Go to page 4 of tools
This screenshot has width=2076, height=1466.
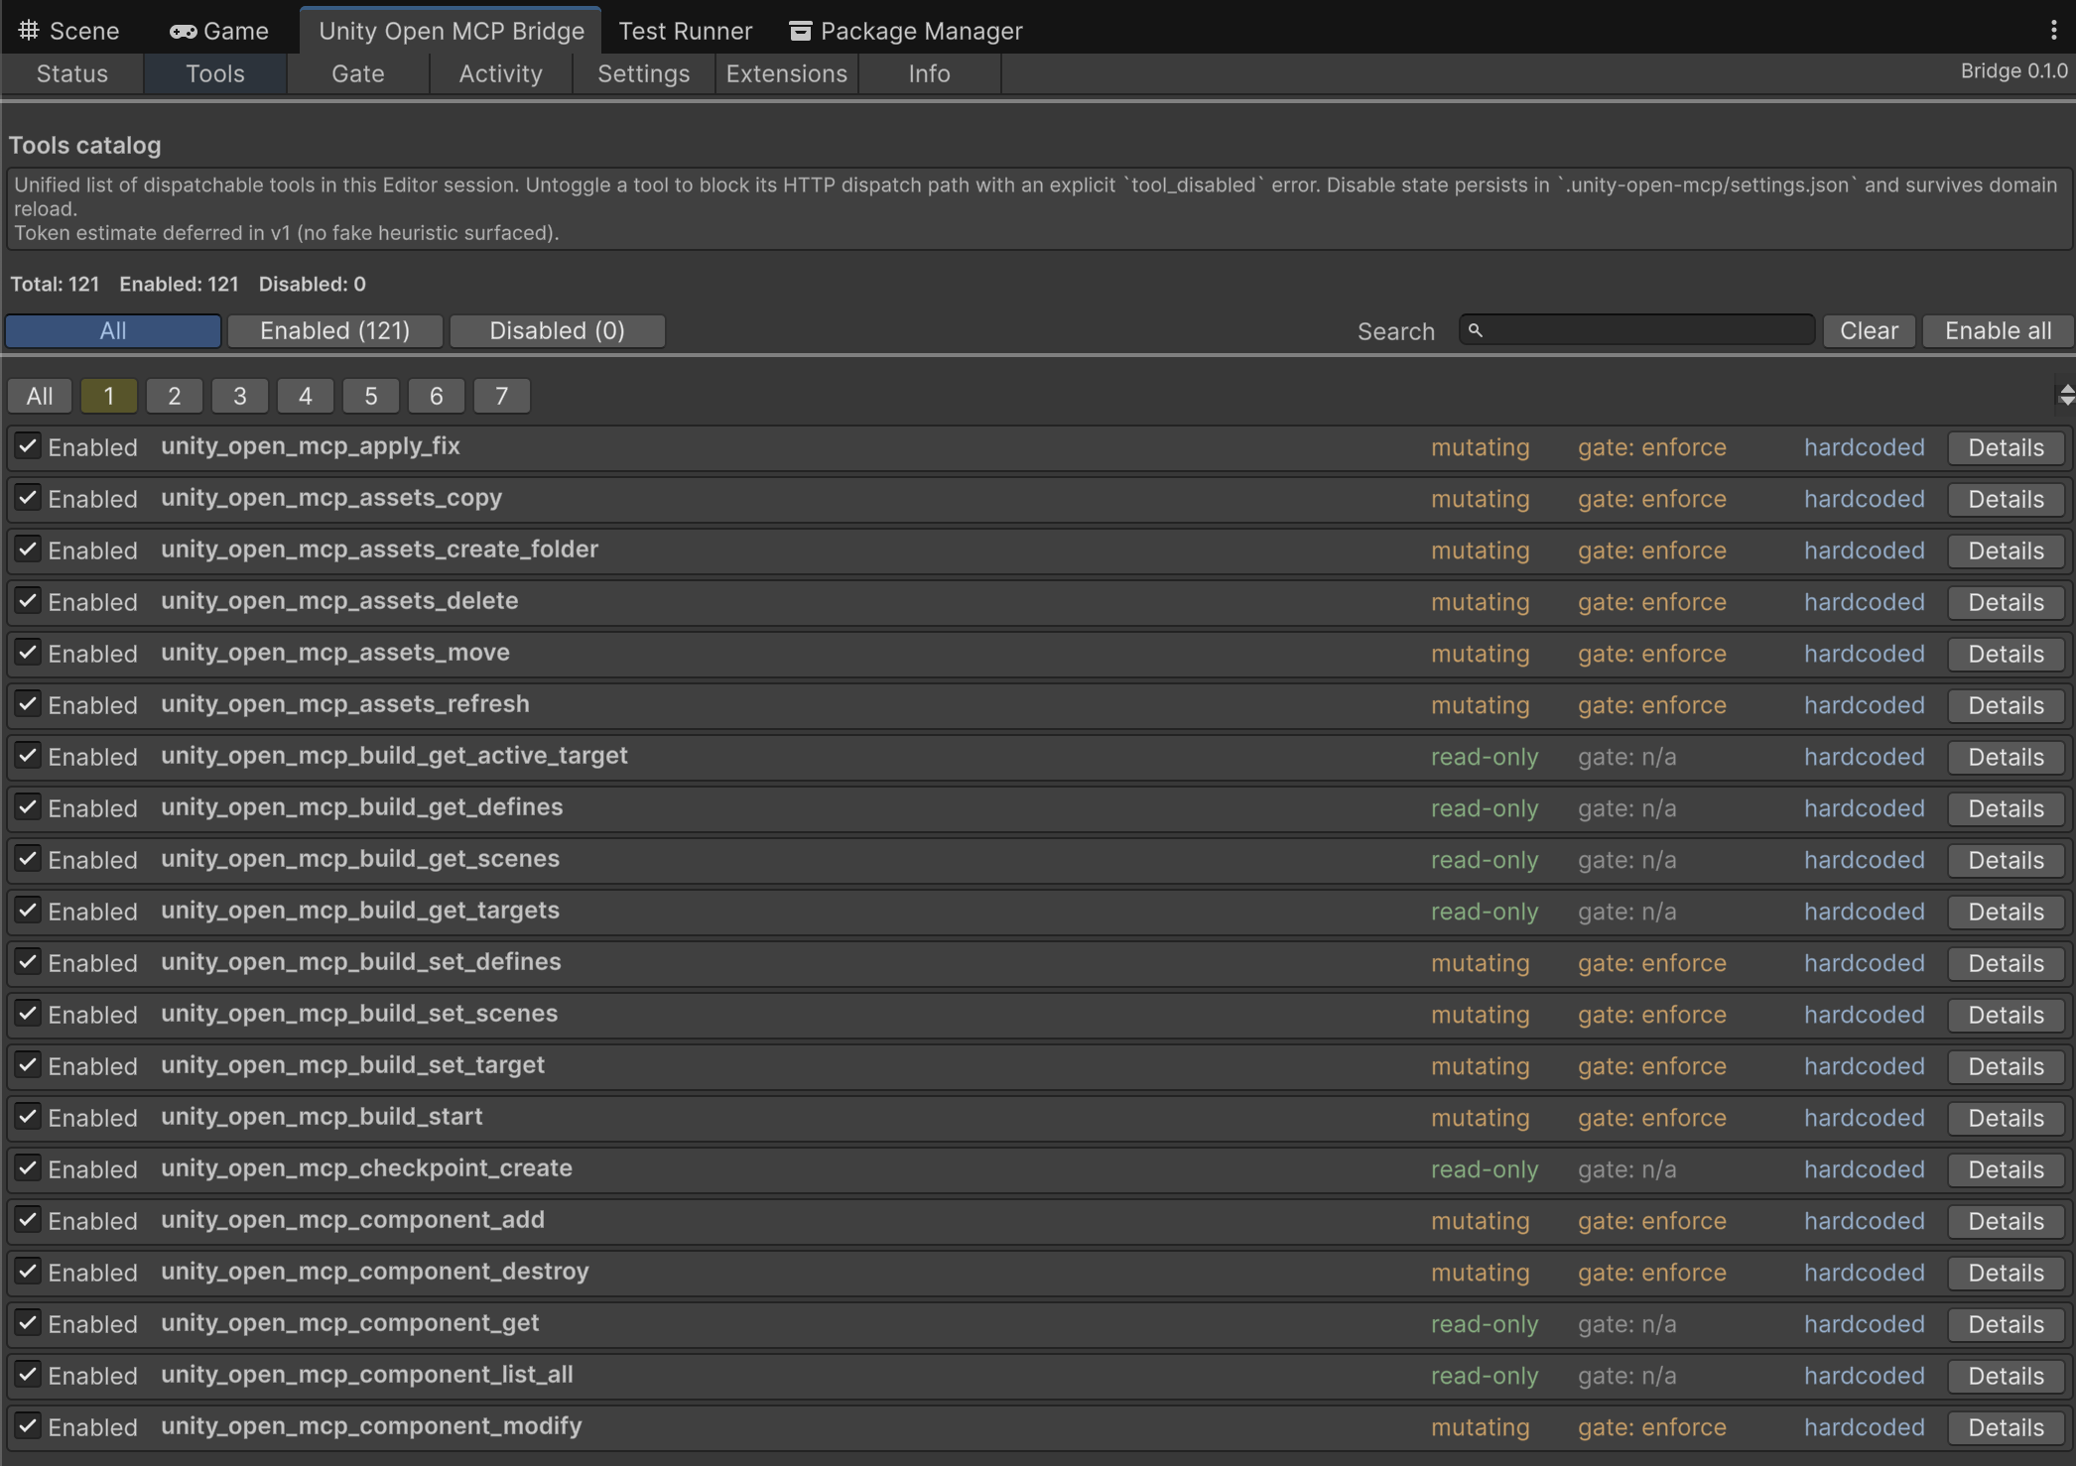(306, 396)
